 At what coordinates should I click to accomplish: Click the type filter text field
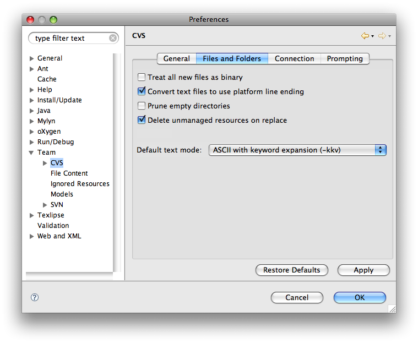tap(69, 38)
